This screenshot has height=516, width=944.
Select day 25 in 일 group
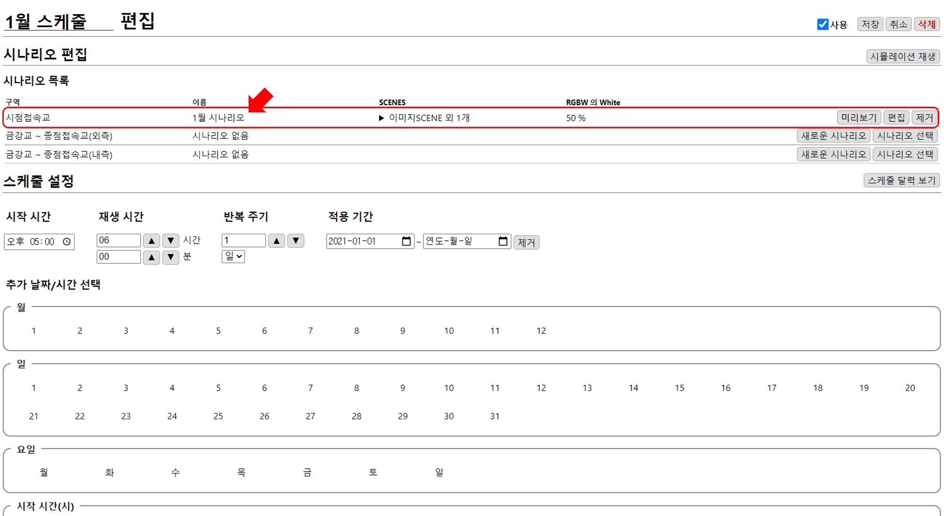coord(218,416)
